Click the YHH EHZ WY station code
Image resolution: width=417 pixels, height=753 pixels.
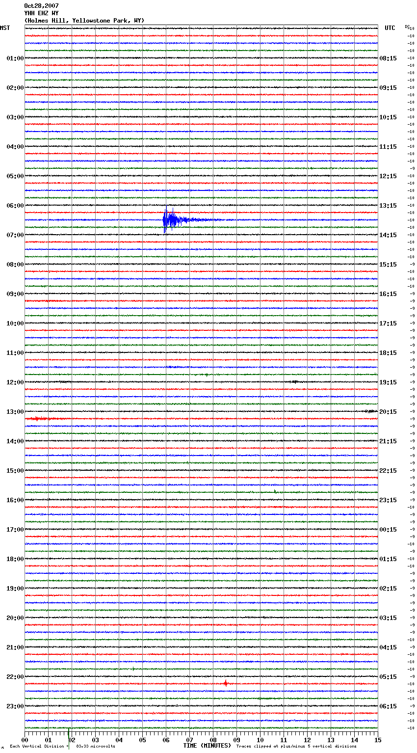pyautogui.click(x=41, y=13)
